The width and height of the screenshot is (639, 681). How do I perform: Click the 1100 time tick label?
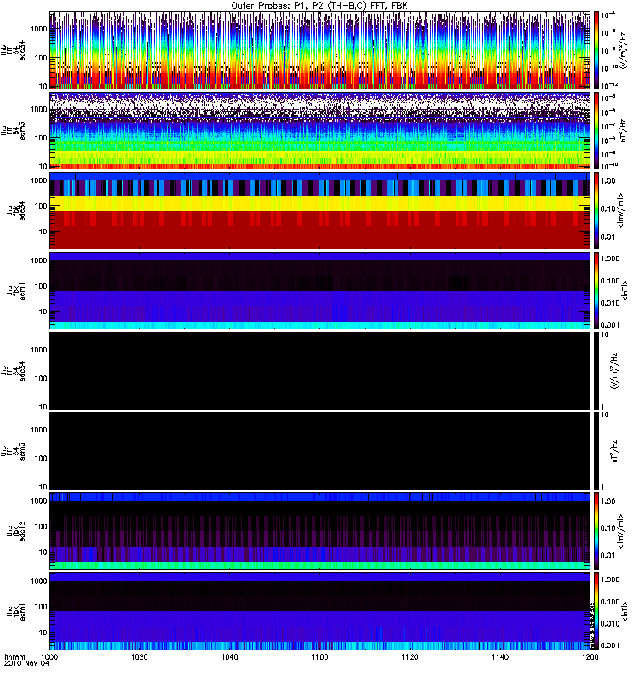(319, 656)
